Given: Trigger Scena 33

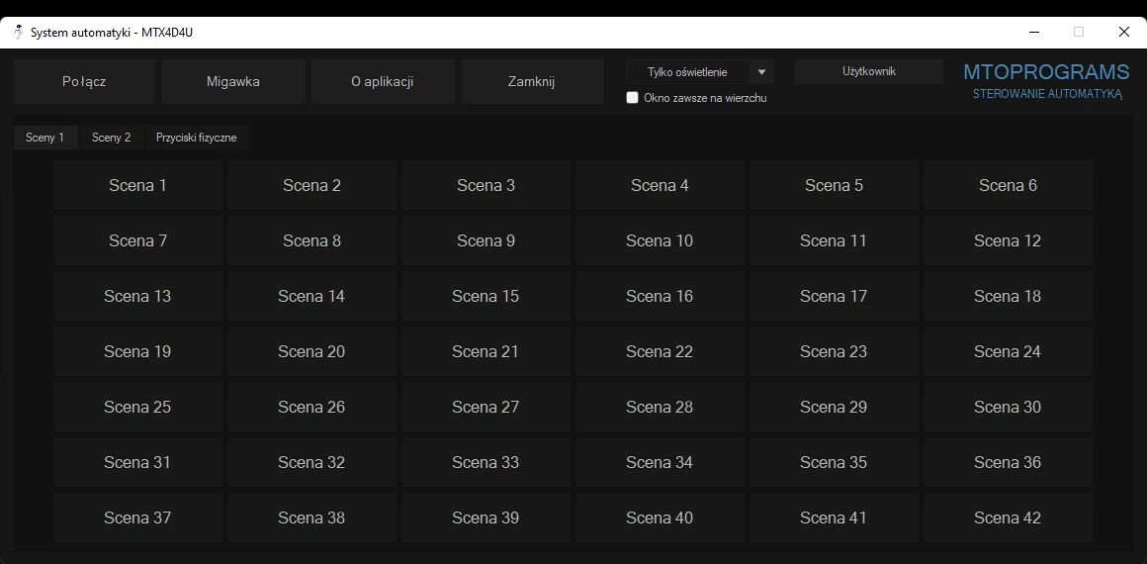Looking at the screenshot, I should tap(486, 462).
